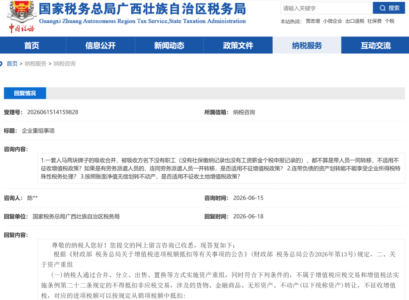The width and height of the screenshot is (409, 300).
Task: Click the English title Guangxi Zhuang Autonomous Region Tax Service
Action: pos(142,21)
